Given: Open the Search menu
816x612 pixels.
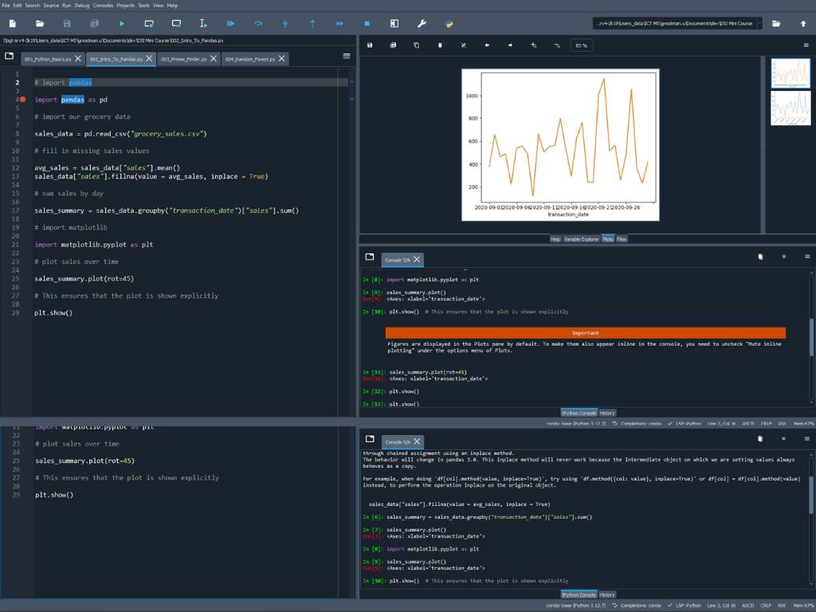Looking at the screenshot, I should pyautogui.click(x=32, y=6).
